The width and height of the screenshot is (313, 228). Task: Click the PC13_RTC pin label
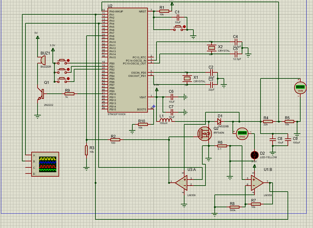point(139,57)
